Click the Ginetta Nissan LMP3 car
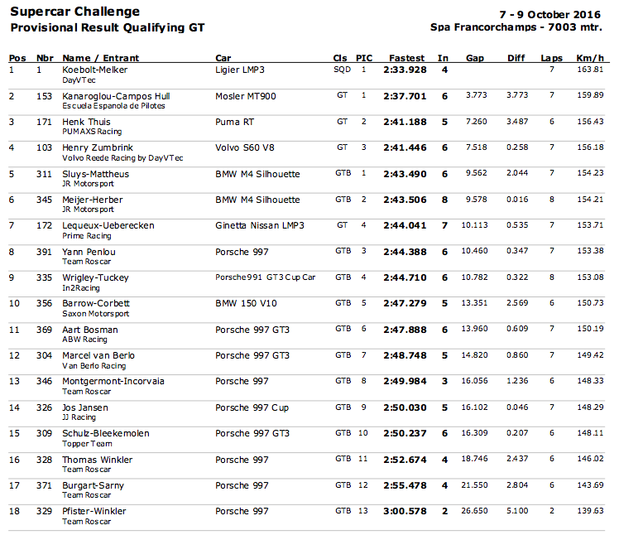 [x=259, y=225]
